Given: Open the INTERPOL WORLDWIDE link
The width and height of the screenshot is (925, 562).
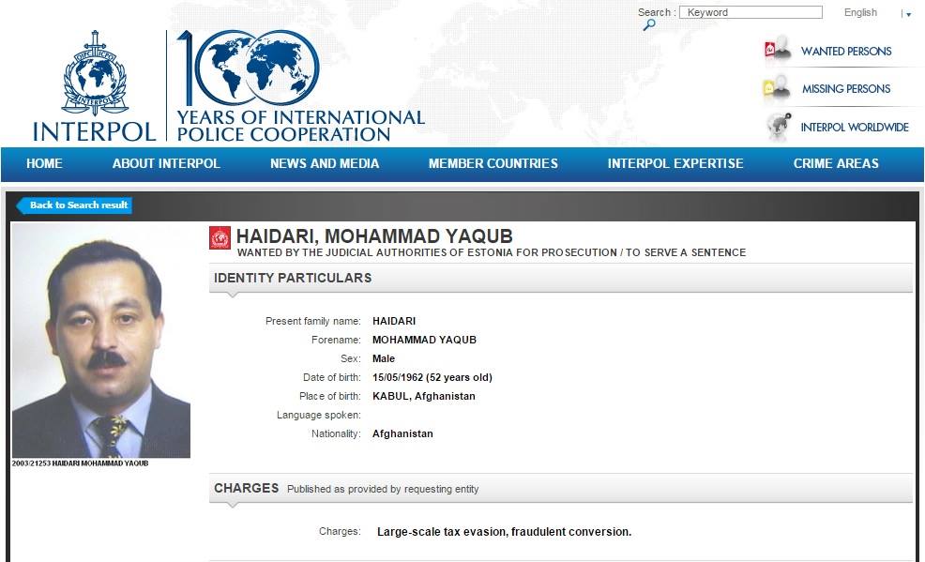Looking at the screenshot, I should tap(855, 128).
